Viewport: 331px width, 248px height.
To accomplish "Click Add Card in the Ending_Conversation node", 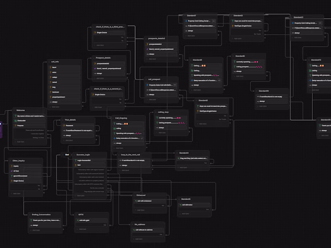I will [34, 230].
